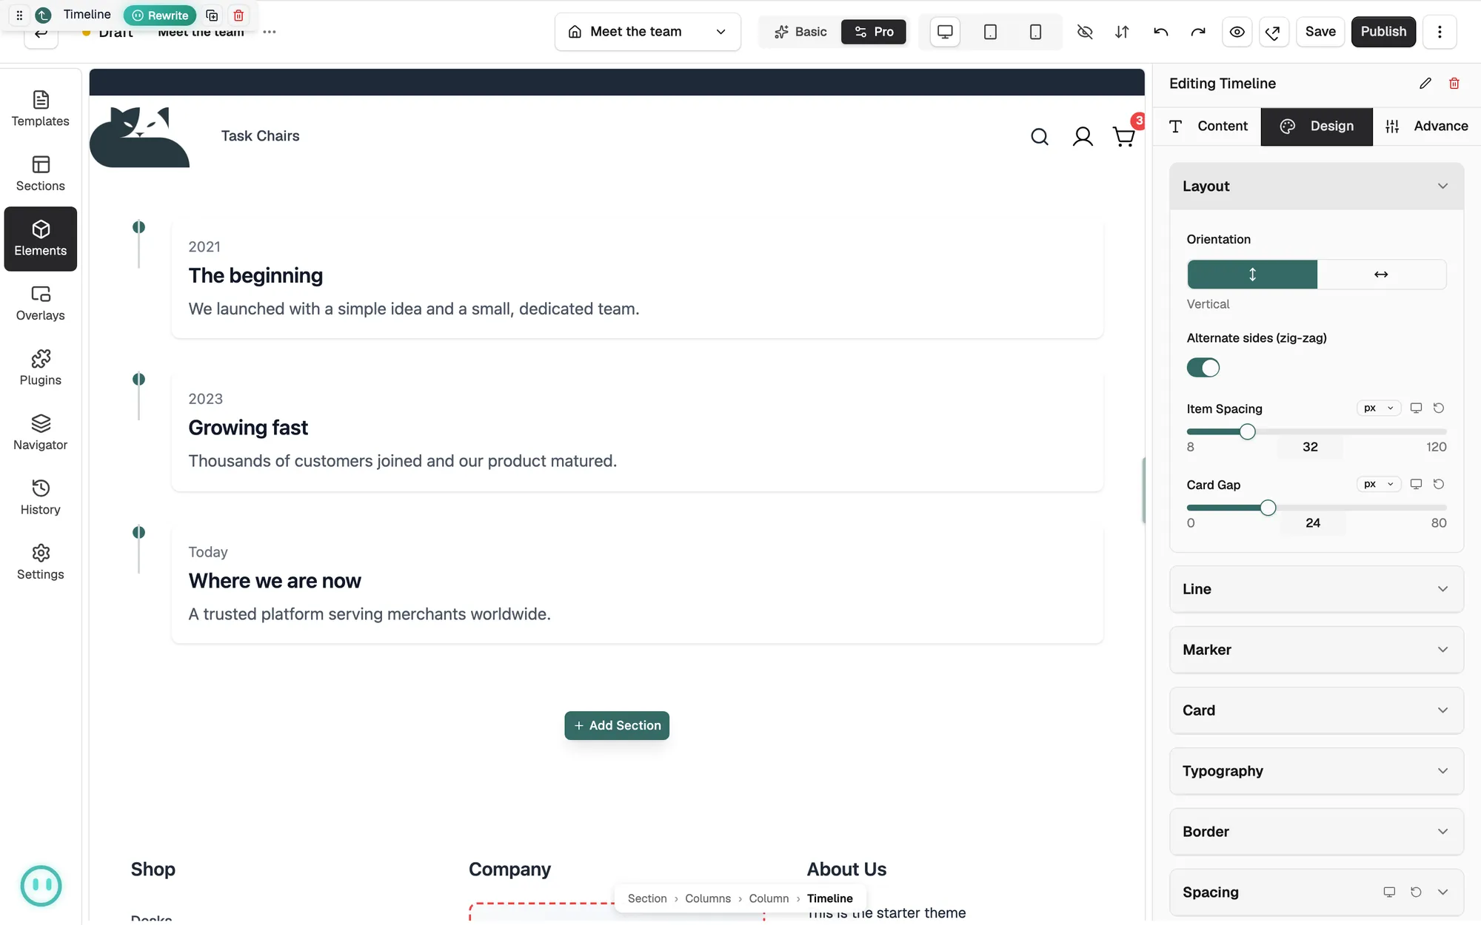Open the History panel

(40, 497)
